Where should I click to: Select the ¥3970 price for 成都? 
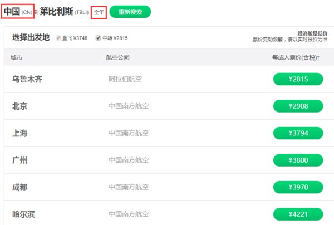tap(298, 187)
